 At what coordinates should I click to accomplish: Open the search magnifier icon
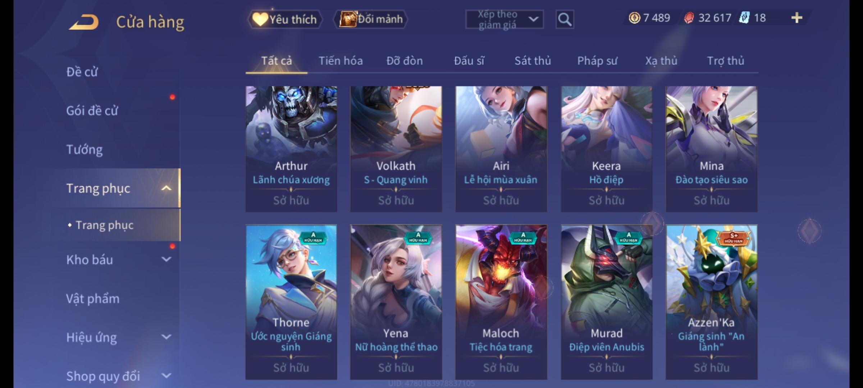pyautogui.click(x=565, y=19)
